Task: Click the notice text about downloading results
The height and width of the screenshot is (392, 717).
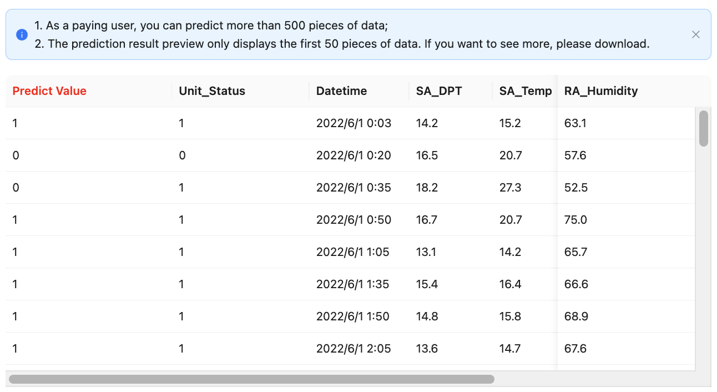Action: 342,44
